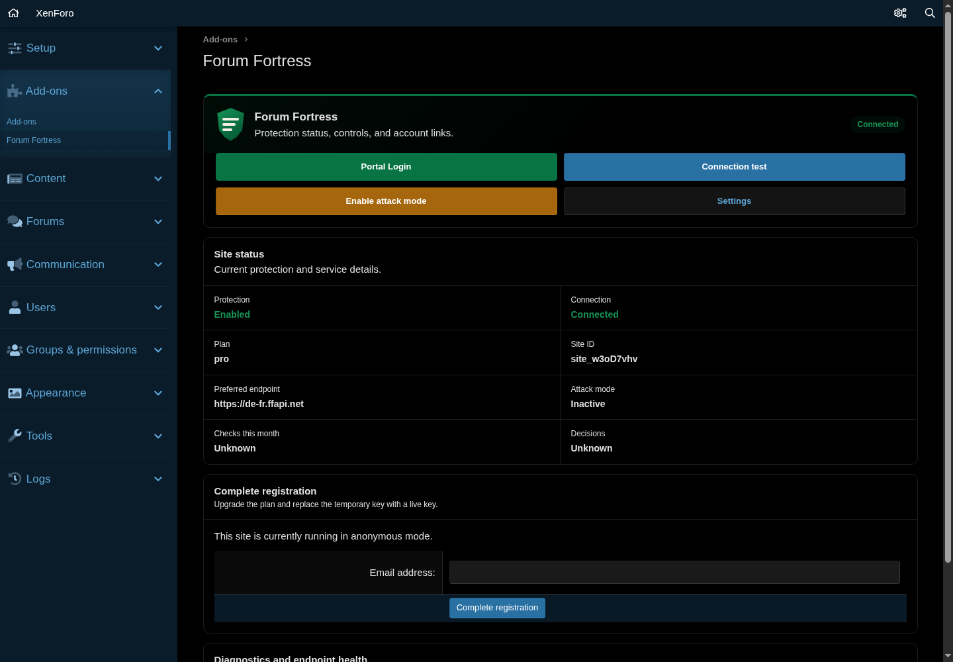
Task: Collapse the Add-ons section chevron
Action: pyautogui.click(x=158, y=91)
